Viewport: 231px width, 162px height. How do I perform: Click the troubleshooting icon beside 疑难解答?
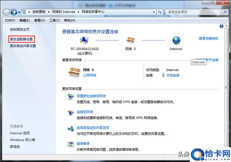pyautogui.click(x=71, y=144)
